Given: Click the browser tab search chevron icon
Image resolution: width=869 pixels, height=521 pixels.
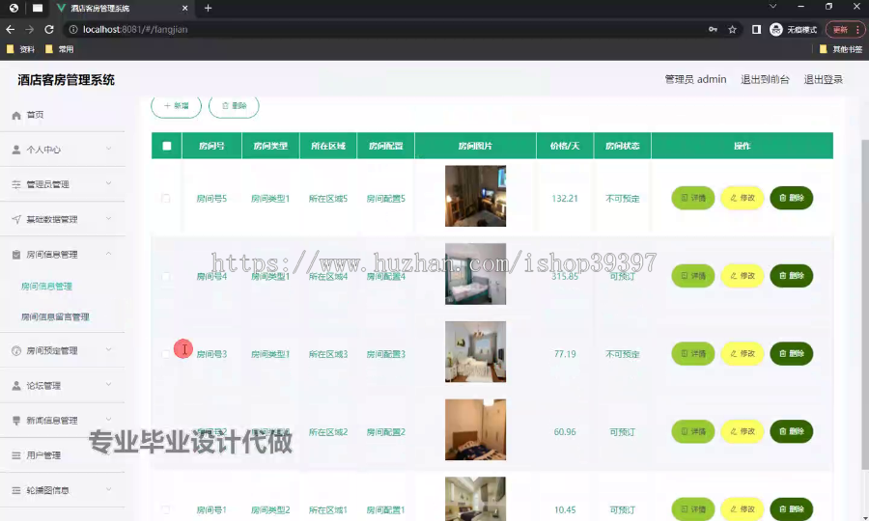Looking at the screenshot, I should 772,7.
